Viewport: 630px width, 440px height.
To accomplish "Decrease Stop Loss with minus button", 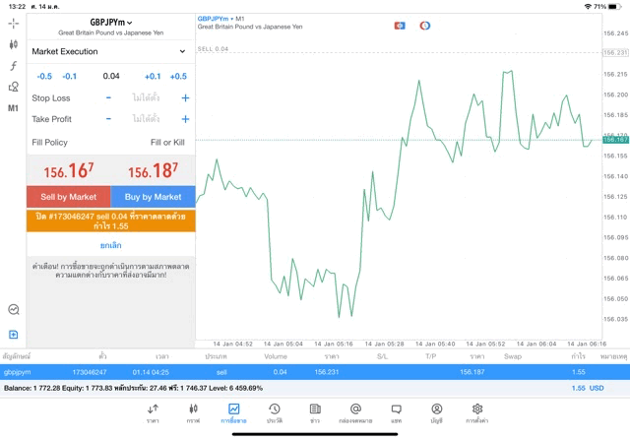I will [108, 97].
